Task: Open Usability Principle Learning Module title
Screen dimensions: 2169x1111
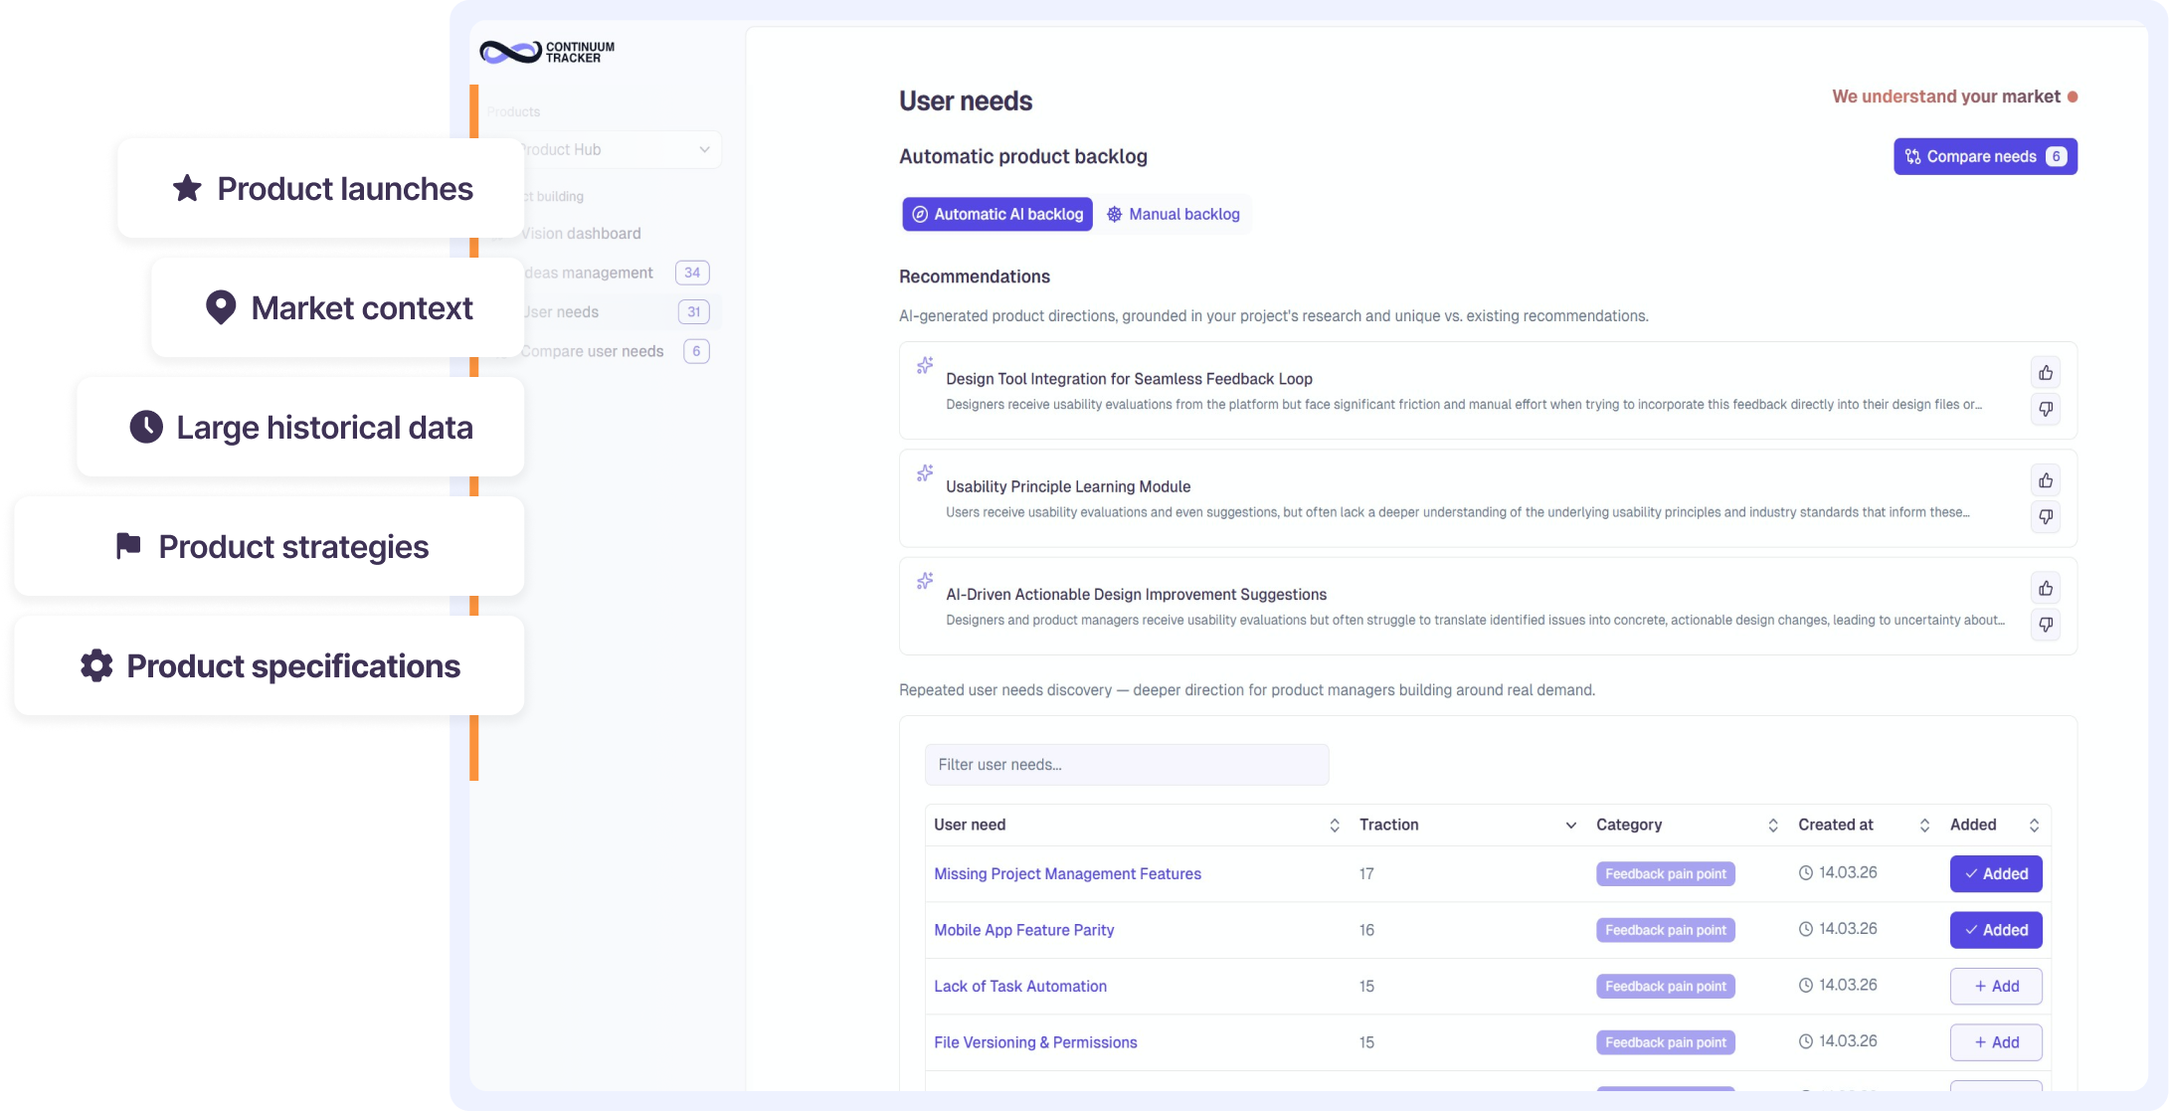Action: pos(1068,486)
